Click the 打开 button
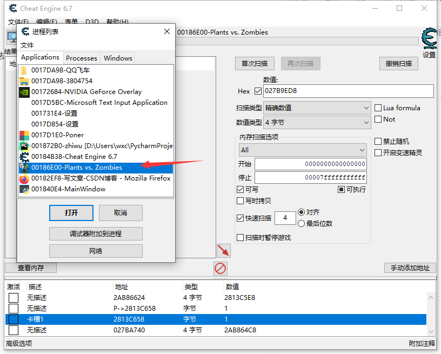Screen dimensions: 441x354 [x=71, y=213]
